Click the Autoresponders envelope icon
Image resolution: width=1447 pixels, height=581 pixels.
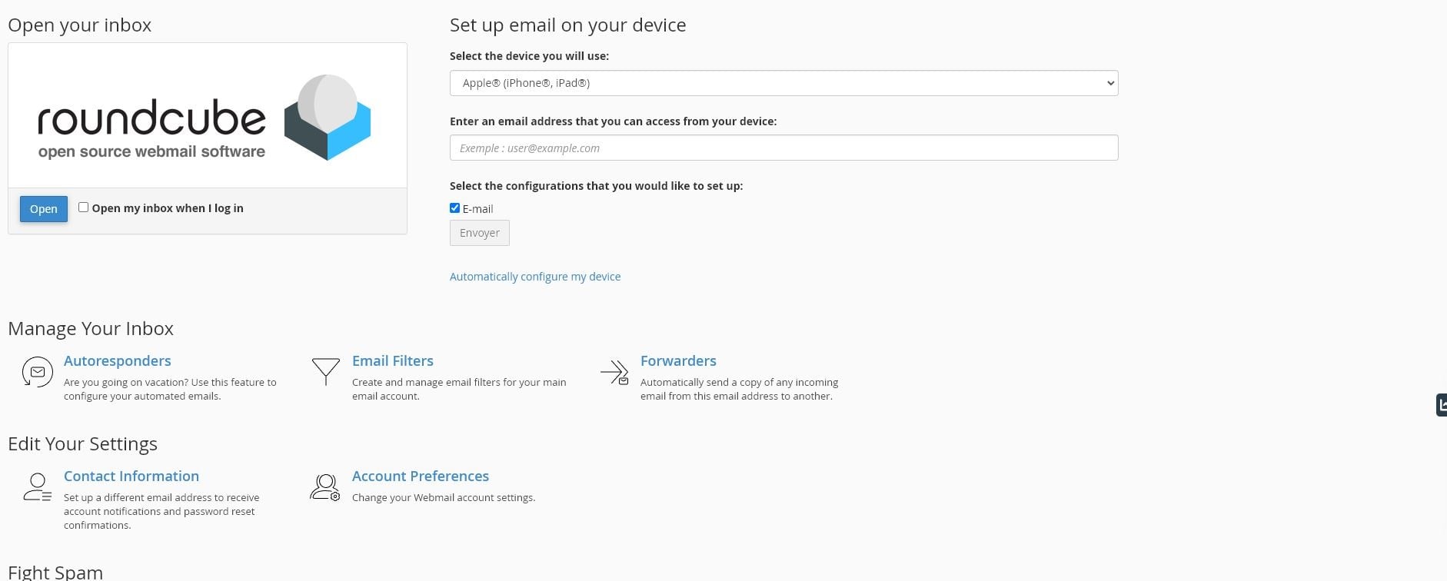[37, 372]
